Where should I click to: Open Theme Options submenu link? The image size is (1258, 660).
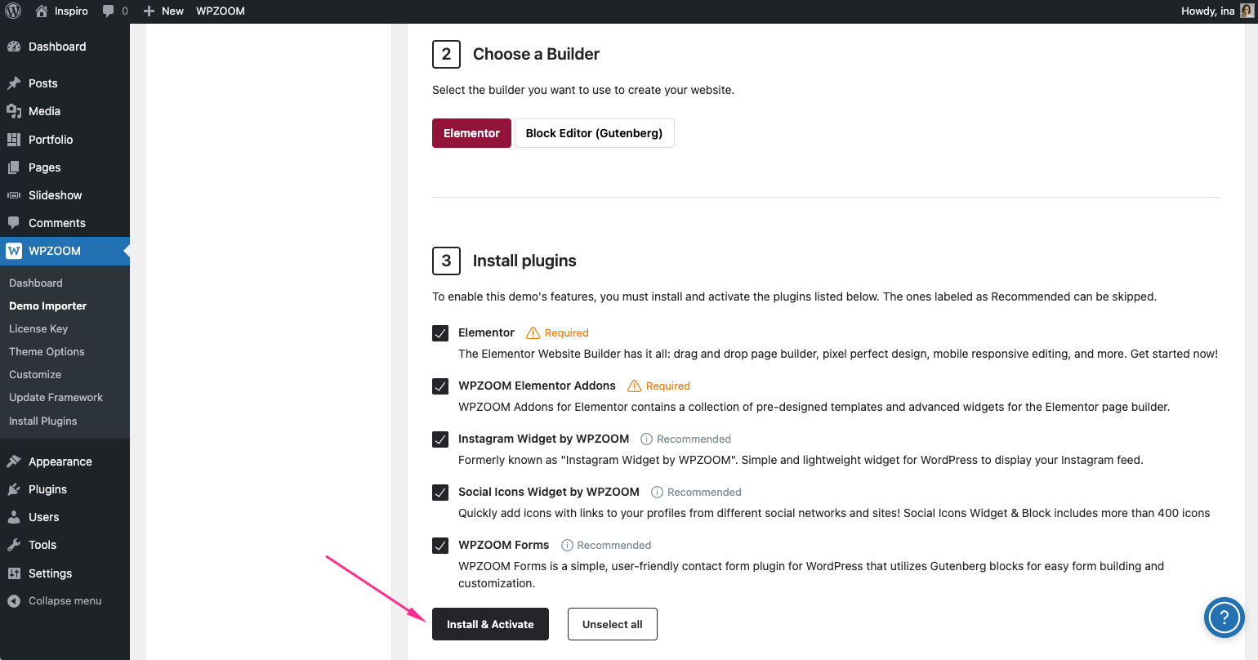click(x=47, y=351)
